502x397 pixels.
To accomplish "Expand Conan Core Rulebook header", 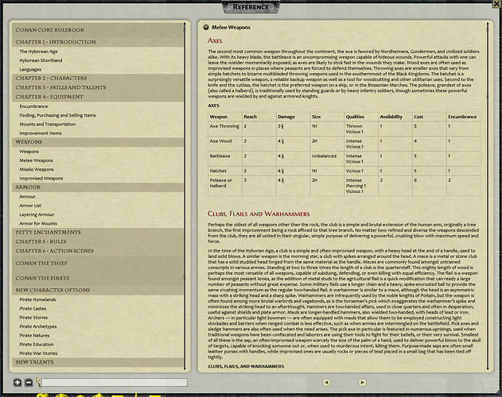I will click(x=98, y=30).
